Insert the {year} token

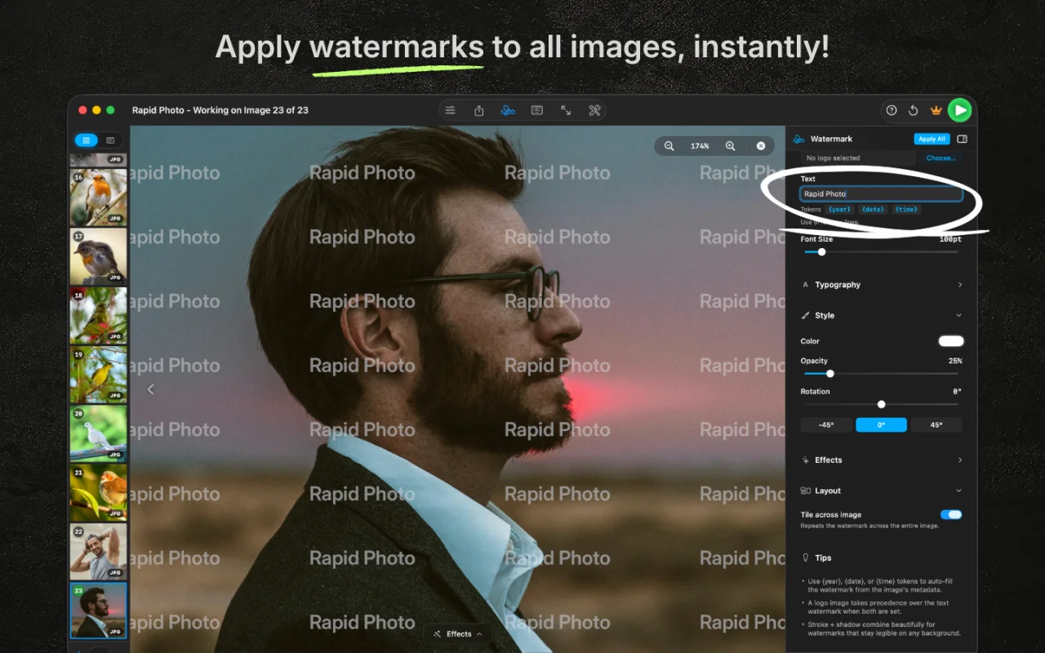pyautogui.click(x=839, y=210)
